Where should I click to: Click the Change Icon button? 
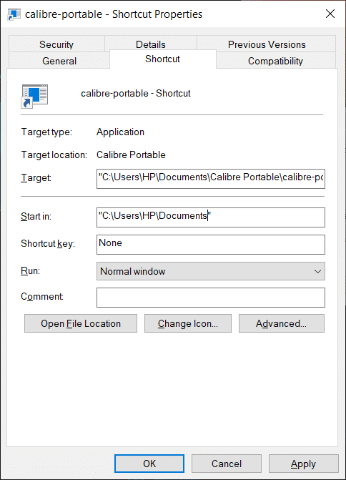click(188, 323)
